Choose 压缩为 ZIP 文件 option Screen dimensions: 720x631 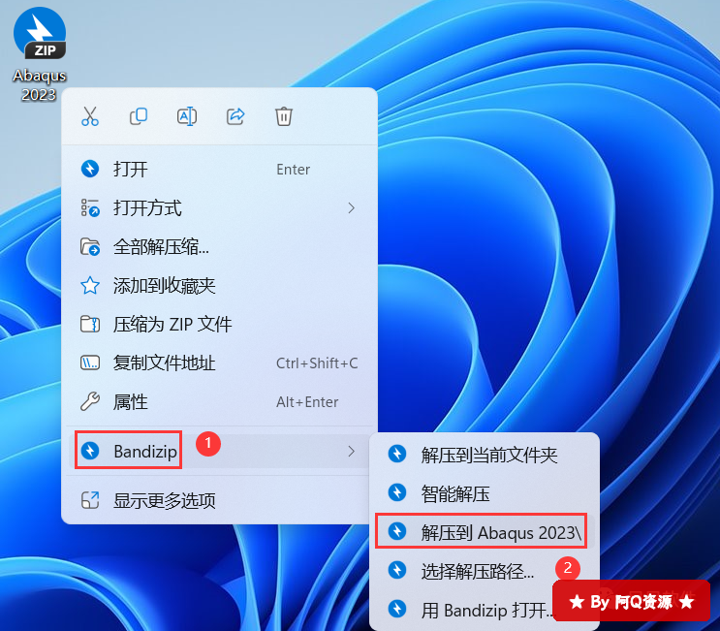172,324
